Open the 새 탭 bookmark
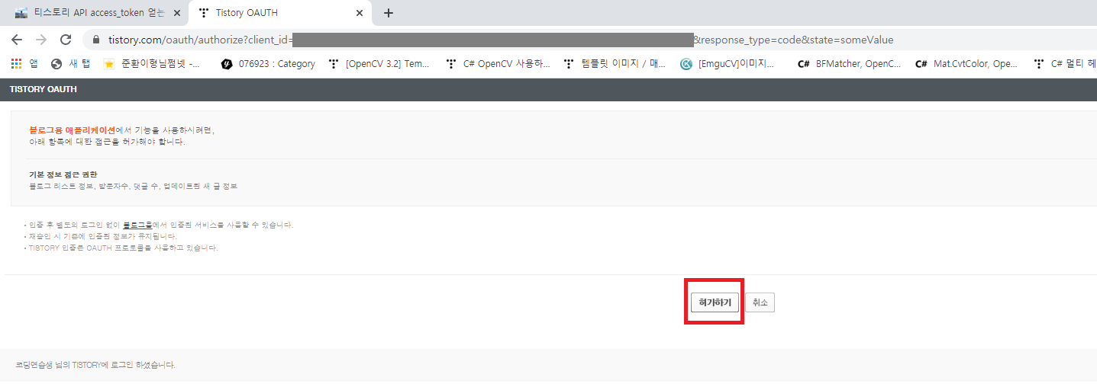This screenshot has width=1097, height=387. click(70, 64)
